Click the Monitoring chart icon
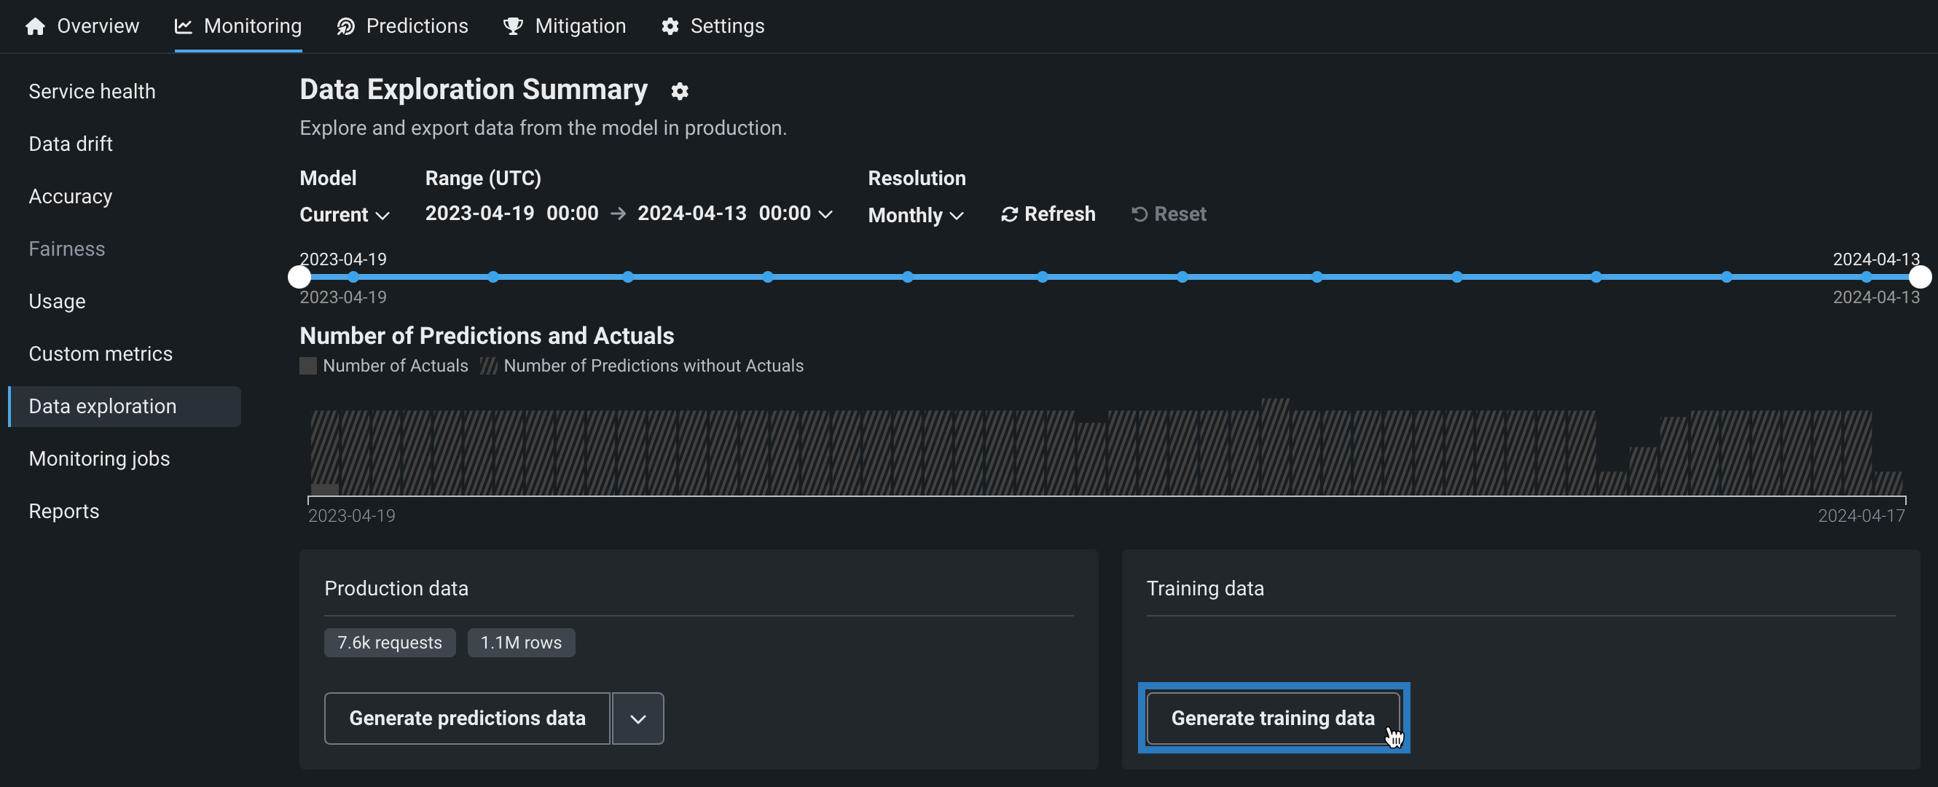This screenshot has width=1938, height=787. pos(183,26)
